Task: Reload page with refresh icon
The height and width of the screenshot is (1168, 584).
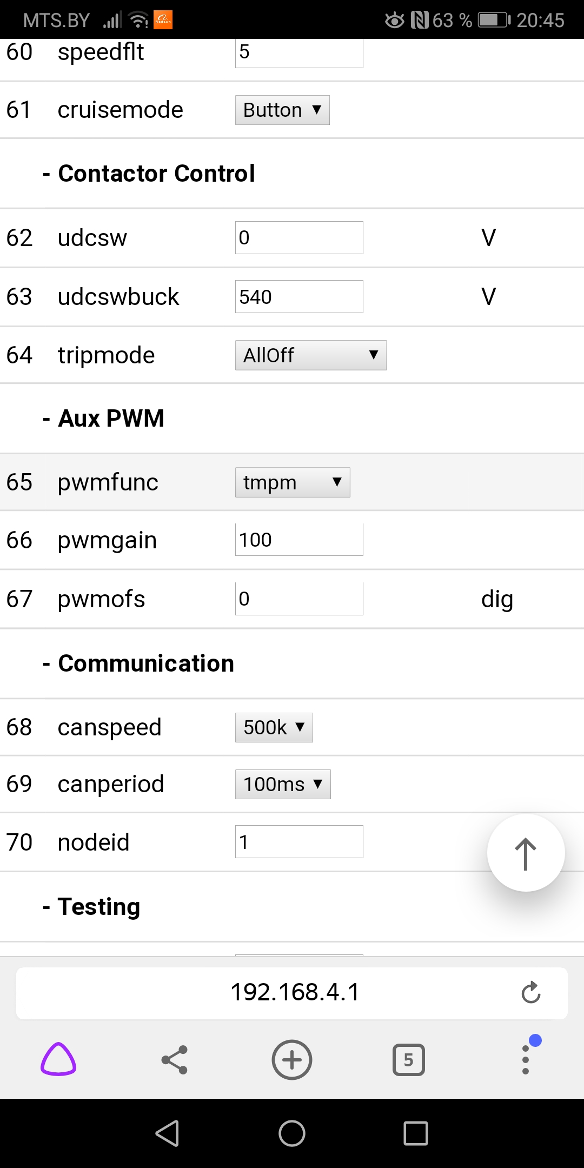Action: (530, 992)
